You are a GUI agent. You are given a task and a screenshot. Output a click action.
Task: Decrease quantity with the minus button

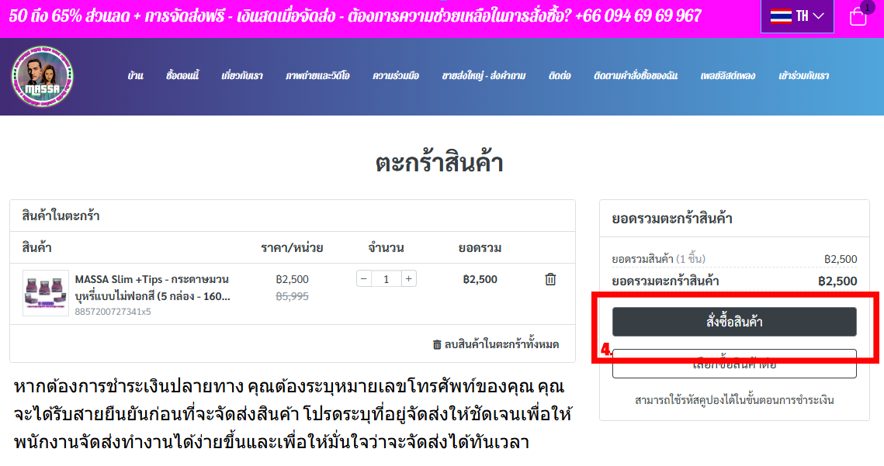coord(364,278)
